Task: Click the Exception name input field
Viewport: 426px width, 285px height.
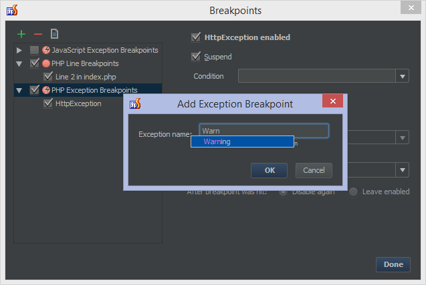Action: [264, 131]
